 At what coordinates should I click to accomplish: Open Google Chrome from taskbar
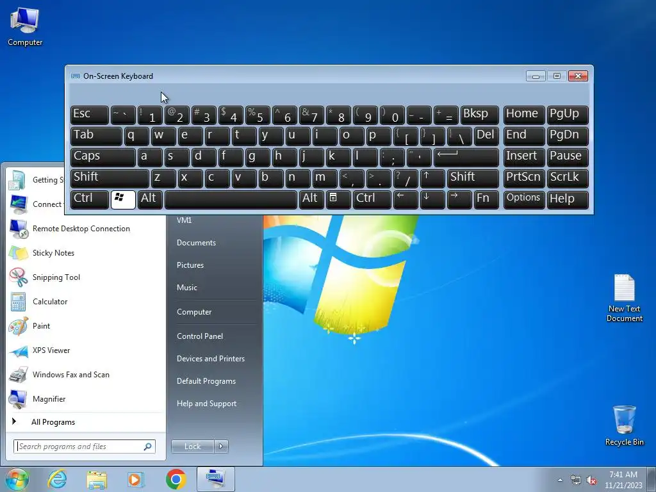coord(176,479)
